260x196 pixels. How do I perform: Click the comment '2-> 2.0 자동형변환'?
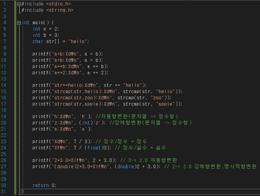click(149, 160)
